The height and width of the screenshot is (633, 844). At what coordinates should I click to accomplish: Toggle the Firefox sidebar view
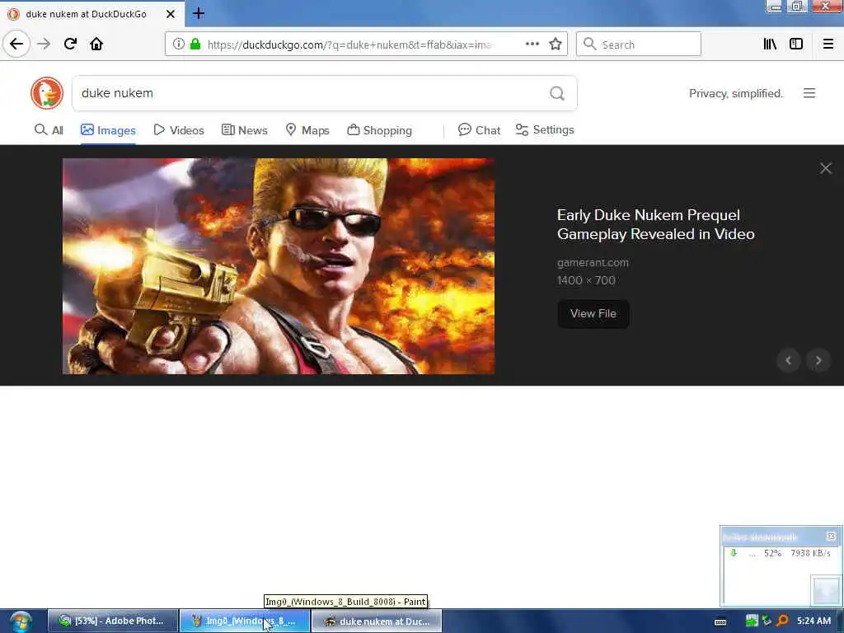coord(796,45)
